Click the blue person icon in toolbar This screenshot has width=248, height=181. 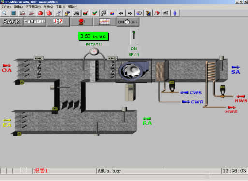(175, 13)
